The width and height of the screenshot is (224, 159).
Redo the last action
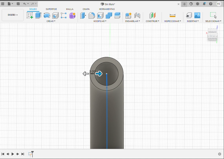[33, 4]
